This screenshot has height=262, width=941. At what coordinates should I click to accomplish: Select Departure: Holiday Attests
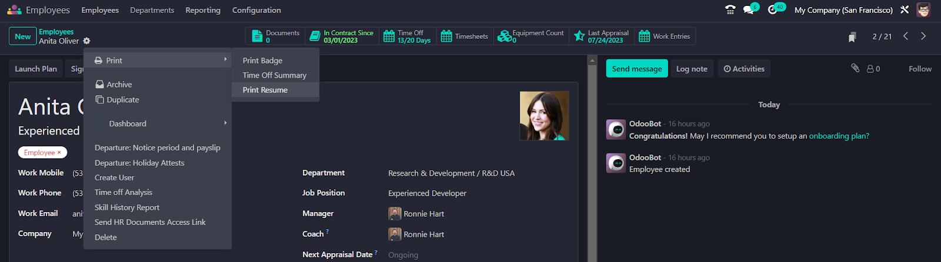tap(158, 163)
